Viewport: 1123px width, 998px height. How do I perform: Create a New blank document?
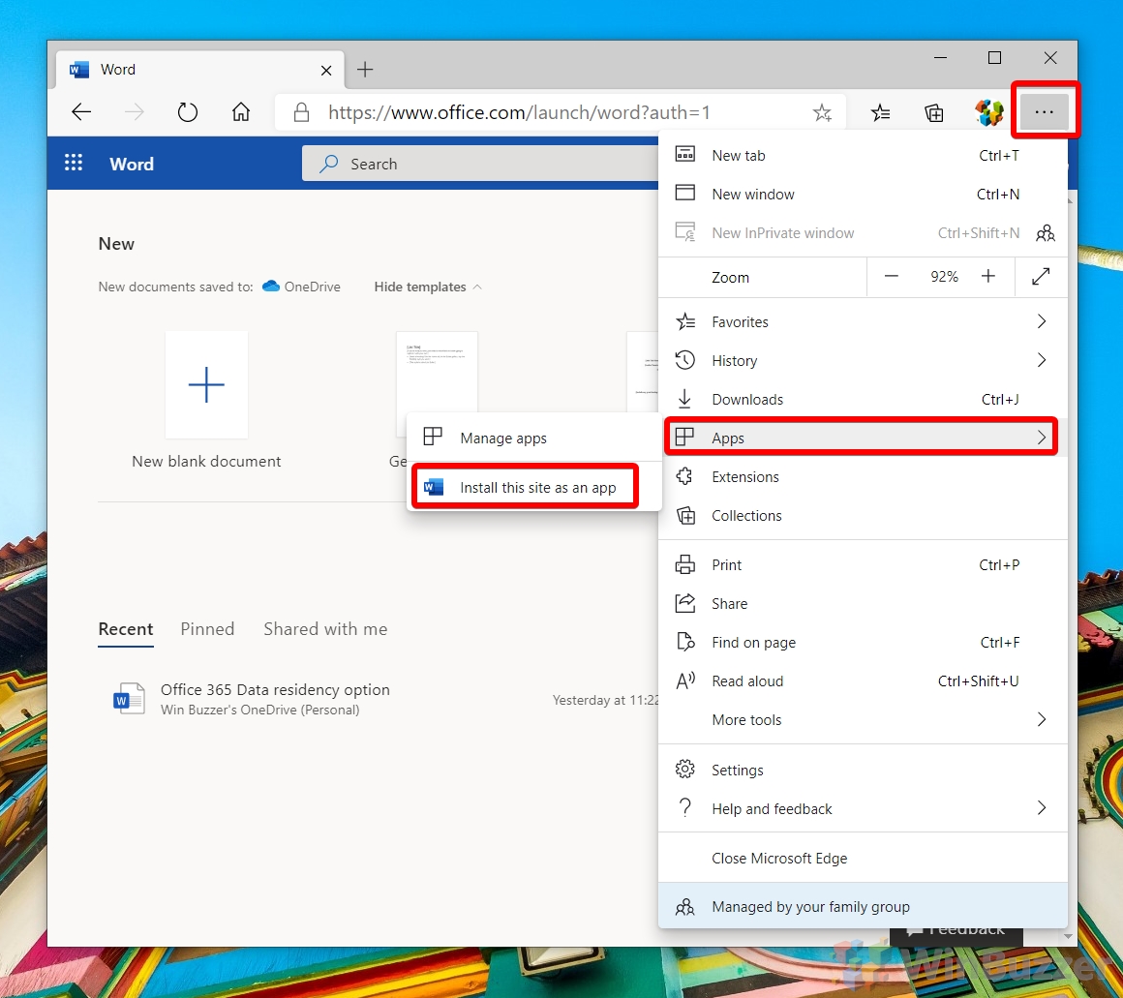coord(206,384)
